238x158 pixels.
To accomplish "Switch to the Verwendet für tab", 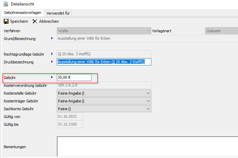I will (x=58, y=13).
